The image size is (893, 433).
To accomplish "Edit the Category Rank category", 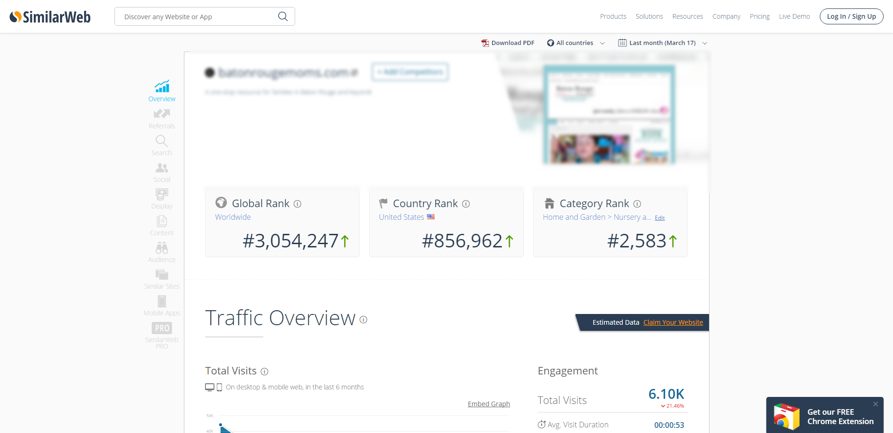I will (x=660, y=218).
